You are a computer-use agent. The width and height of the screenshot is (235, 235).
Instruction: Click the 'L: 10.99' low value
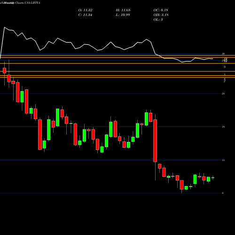[x=123, y=15]
